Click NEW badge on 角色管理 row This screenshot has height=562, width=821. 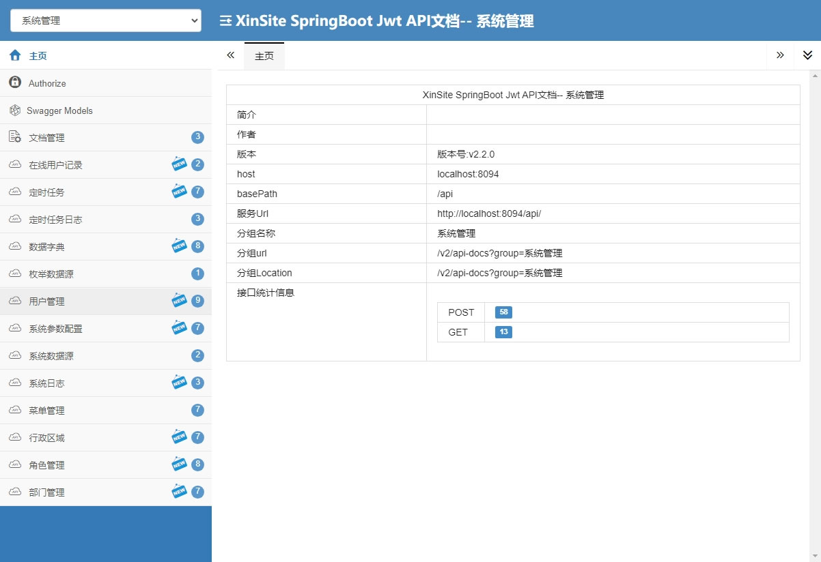(179, 464)
